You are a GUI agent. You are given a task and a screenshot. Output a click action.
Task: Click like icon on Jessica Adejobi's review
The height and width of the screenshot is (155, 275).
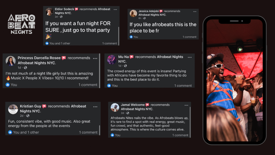131,37
